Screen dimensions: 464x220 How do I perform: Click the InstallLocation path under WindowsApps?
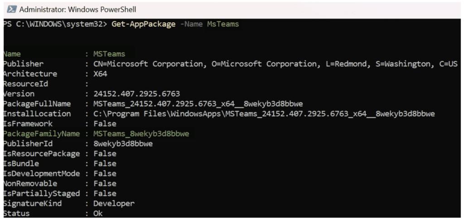pyautogui.click(x=264, y=114)
